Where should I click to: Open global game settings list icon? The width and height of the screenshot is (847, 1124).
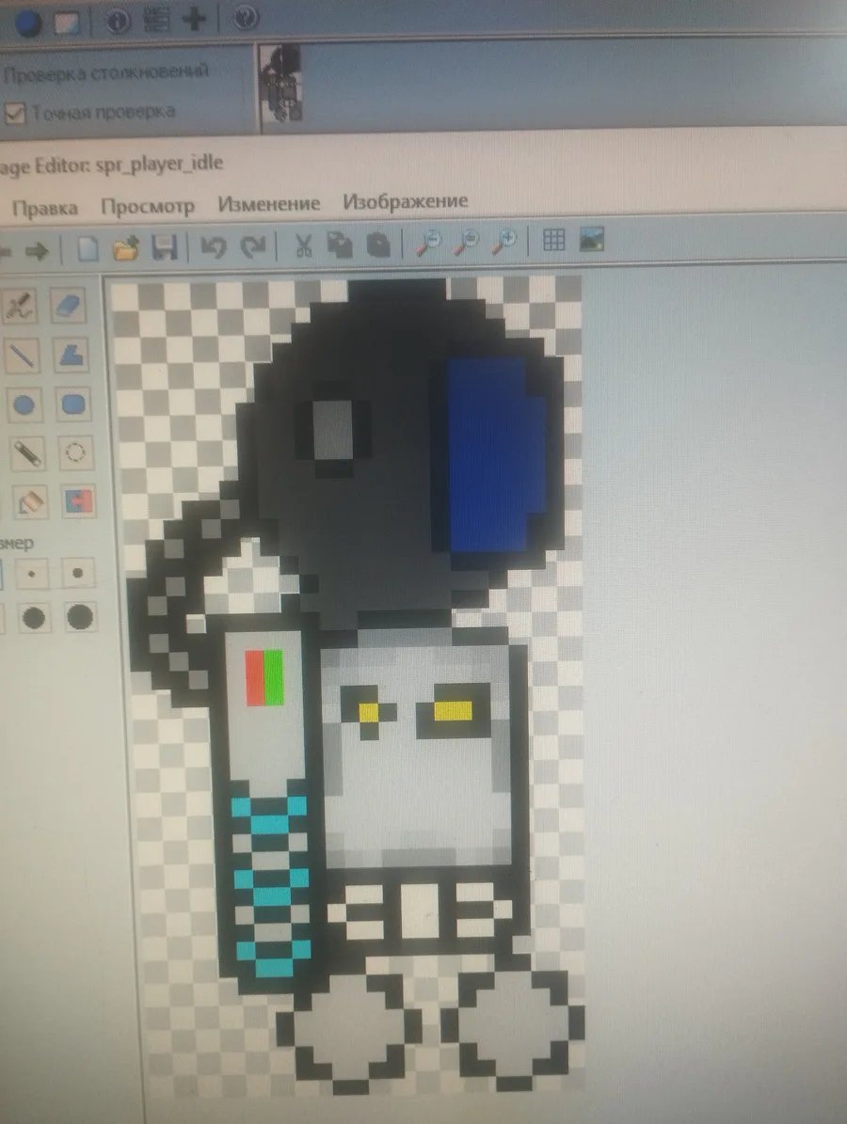tap(156, 20)
